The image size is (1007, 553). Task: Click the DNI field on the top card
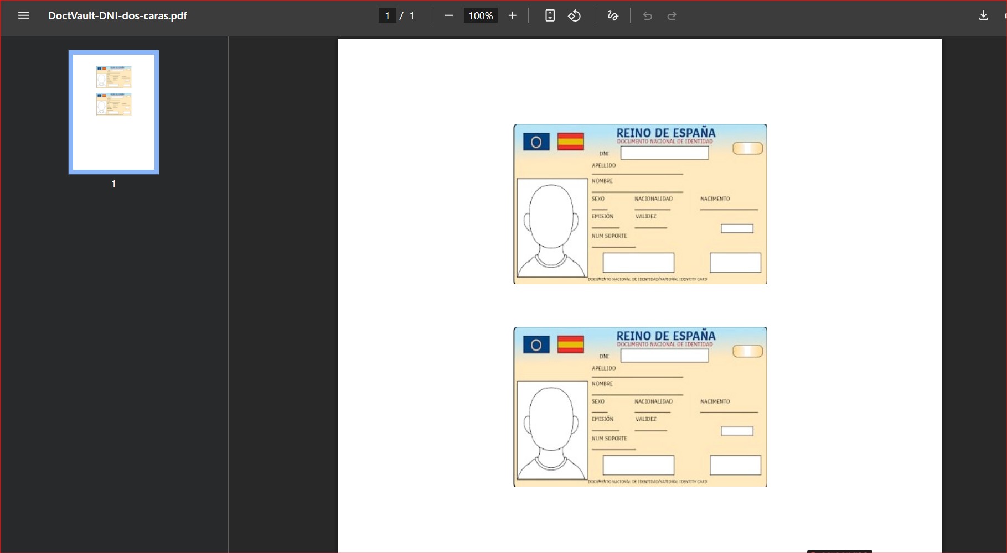tap(664, 153)
